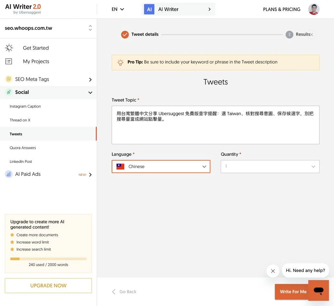Click the 'by Ubersuggest' text under logo
334x306 pixels.
pos(27,12)
